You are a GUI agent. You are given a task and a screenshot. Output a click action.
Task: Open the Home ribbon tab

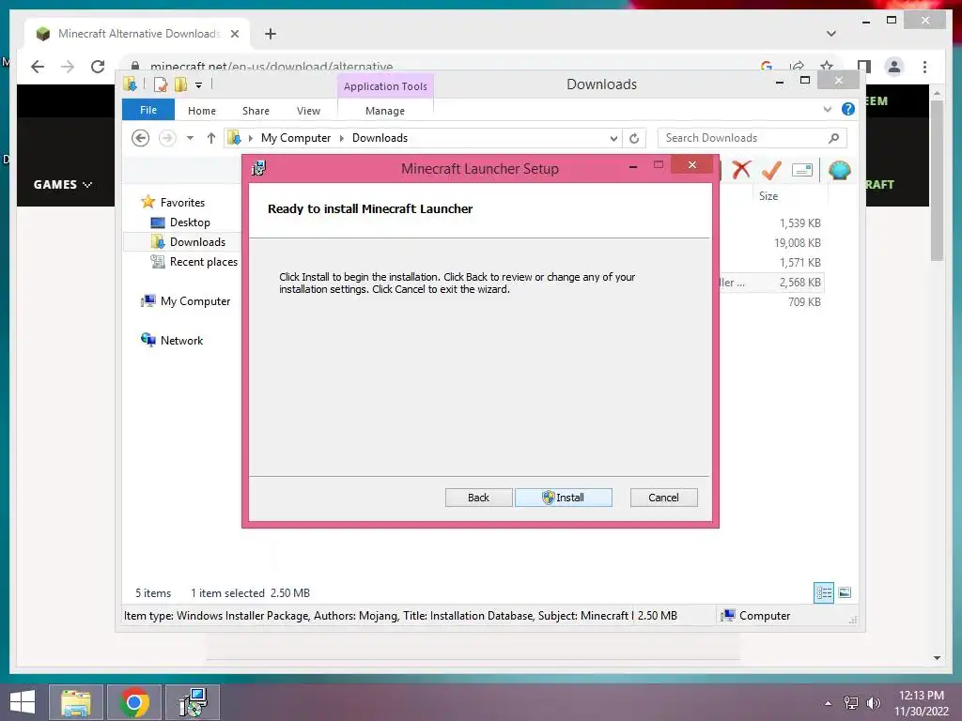point(202,111)
